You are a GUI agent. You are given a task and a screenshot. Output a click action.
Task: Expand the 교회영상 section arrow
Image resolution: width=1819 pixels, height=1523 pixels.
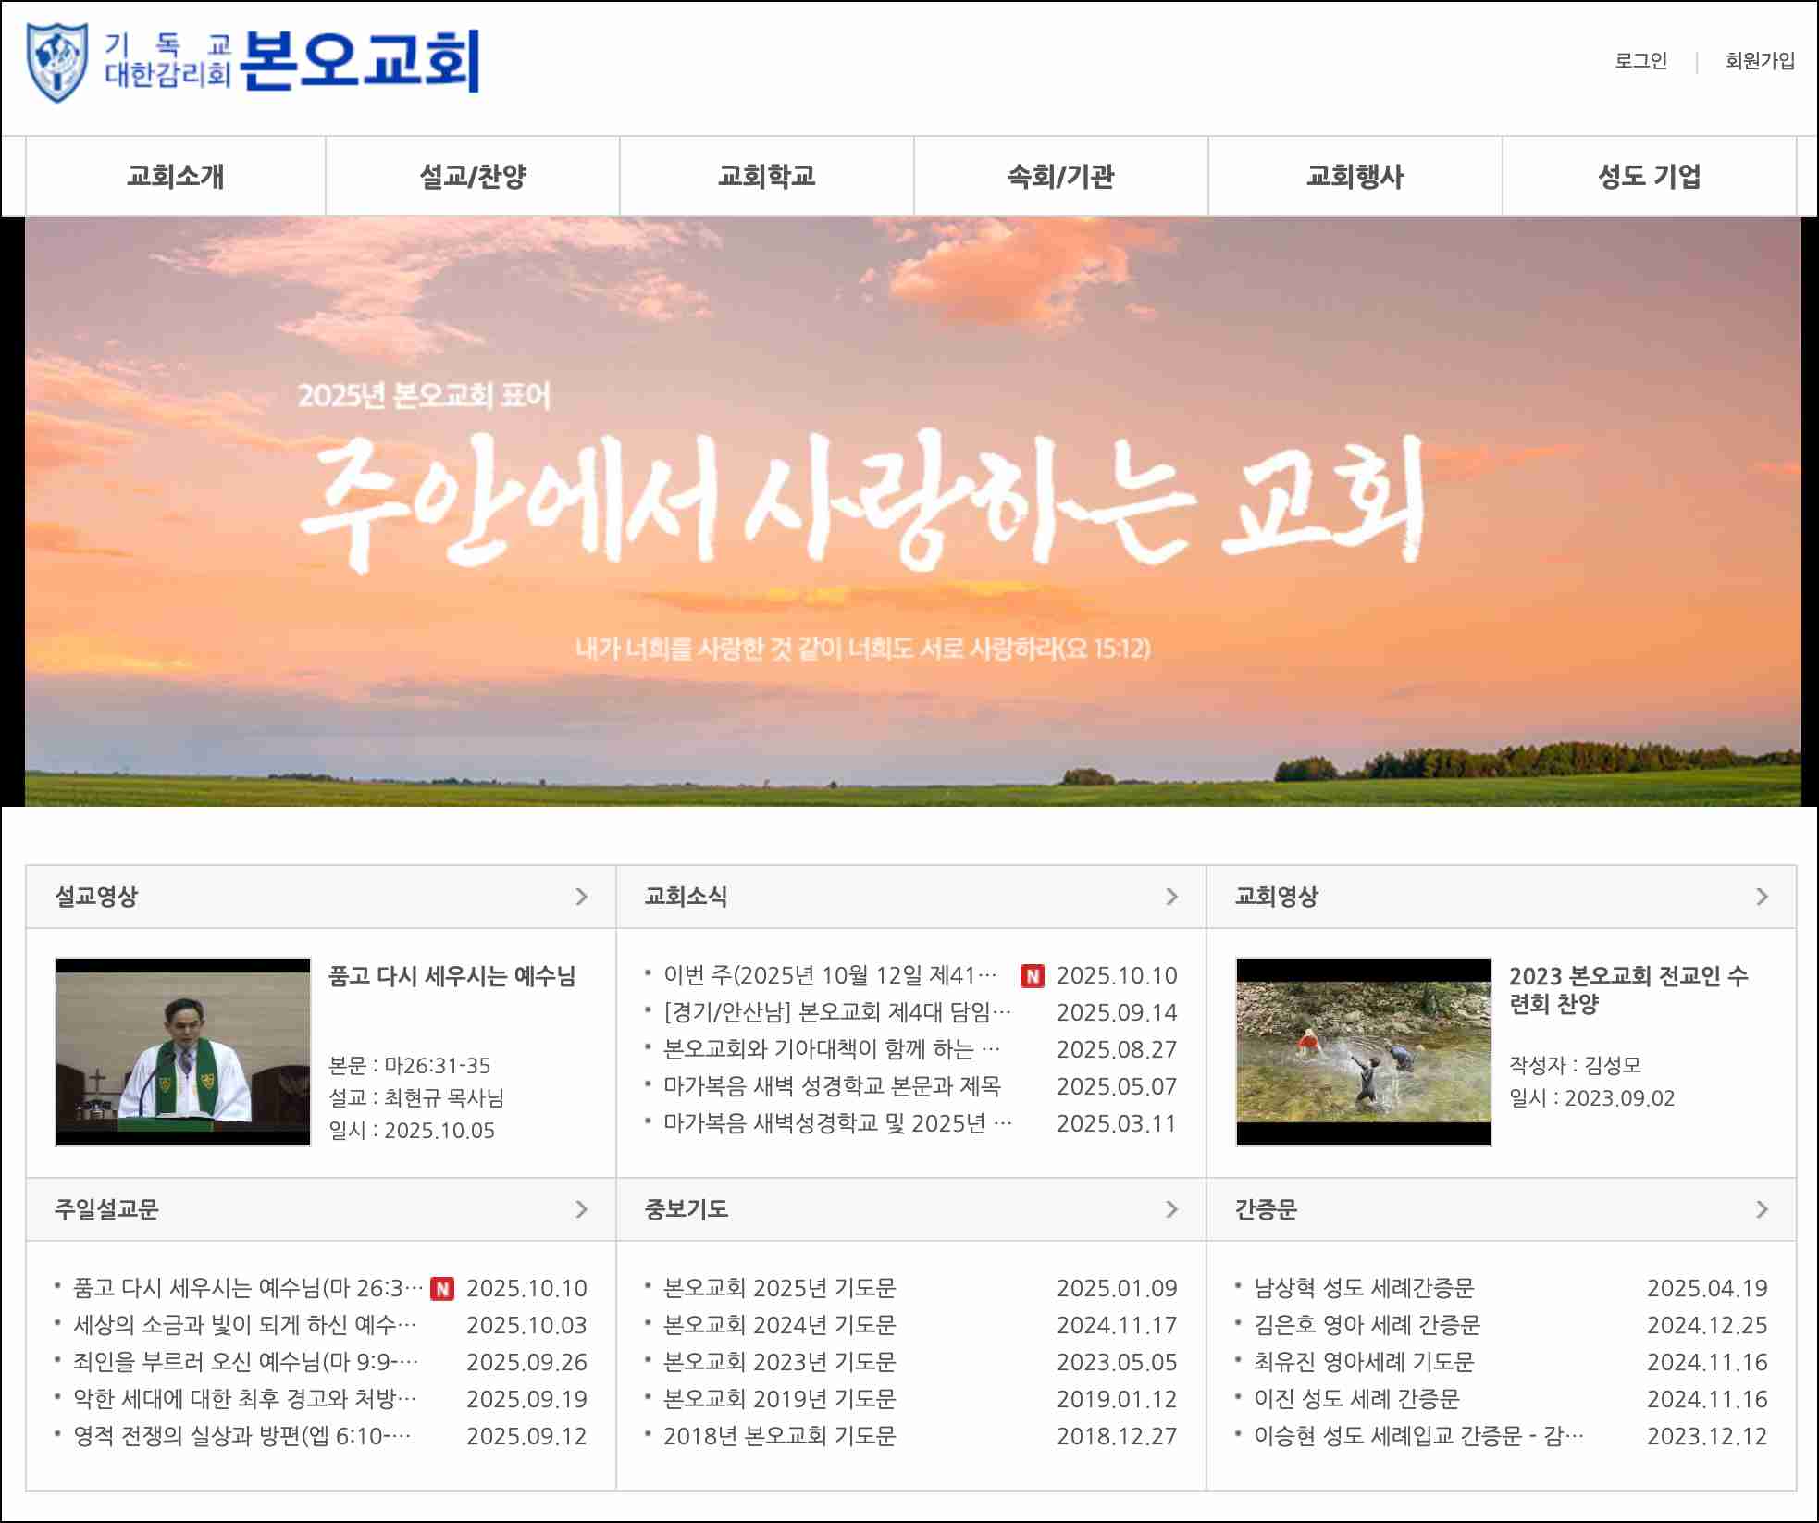point(1762,897)
